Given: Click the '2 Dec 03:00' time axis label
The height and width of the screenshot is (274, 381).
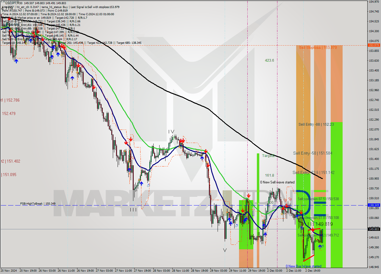Looking at the screenshot, I should (275, 271).
